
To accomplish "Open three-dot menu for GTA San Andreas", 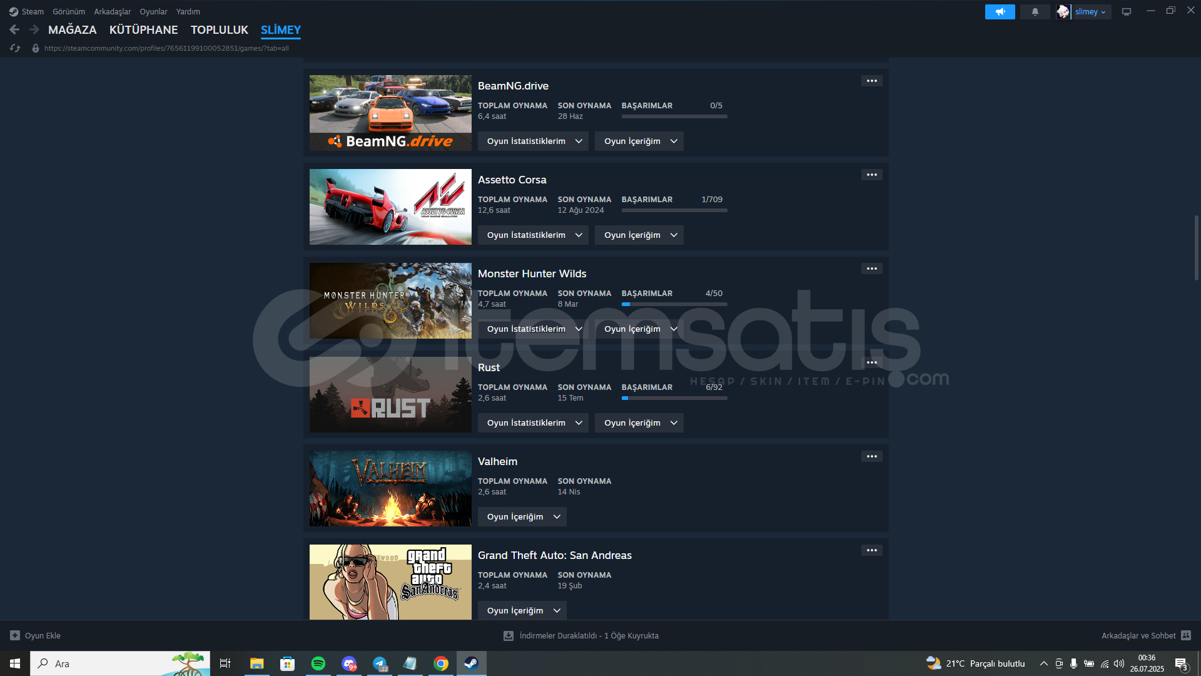I will [871, 550].
